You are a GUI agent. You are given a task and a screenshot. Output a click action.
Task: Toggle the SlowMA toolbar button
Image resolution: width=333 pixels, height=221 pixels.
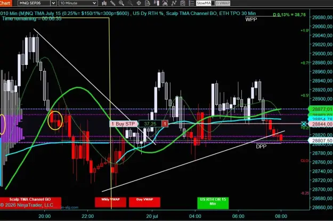(x=204, y=3)
